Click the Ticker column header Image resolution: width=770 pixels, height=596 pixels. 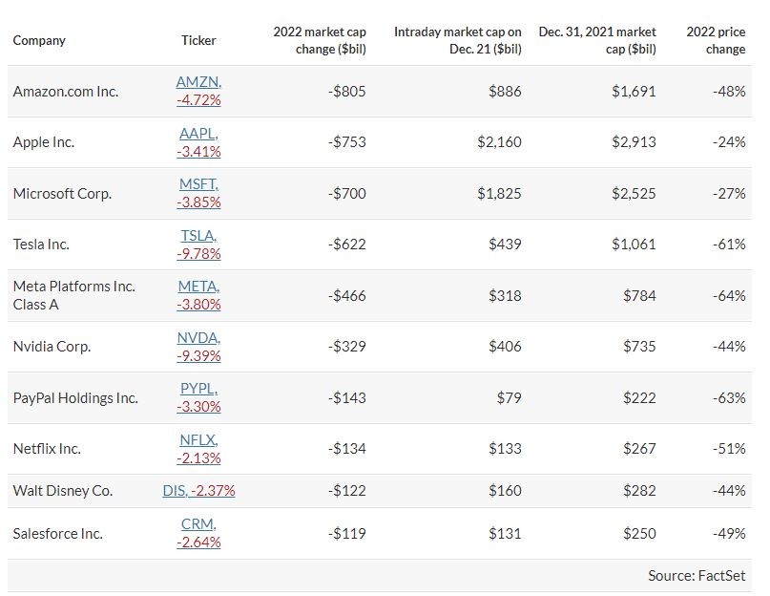point(198,41)
